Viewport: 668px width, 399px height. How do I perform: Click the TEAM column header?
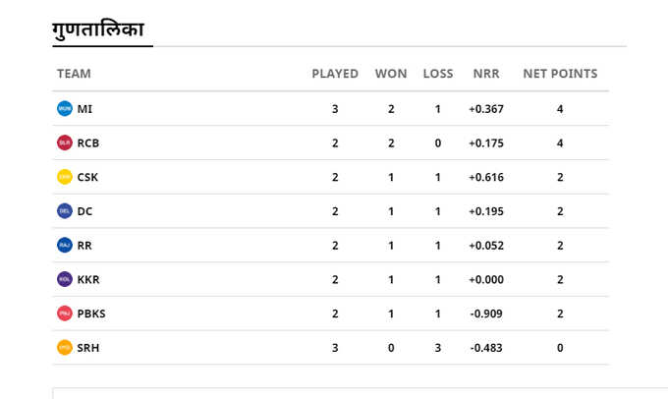pos(74,74)
